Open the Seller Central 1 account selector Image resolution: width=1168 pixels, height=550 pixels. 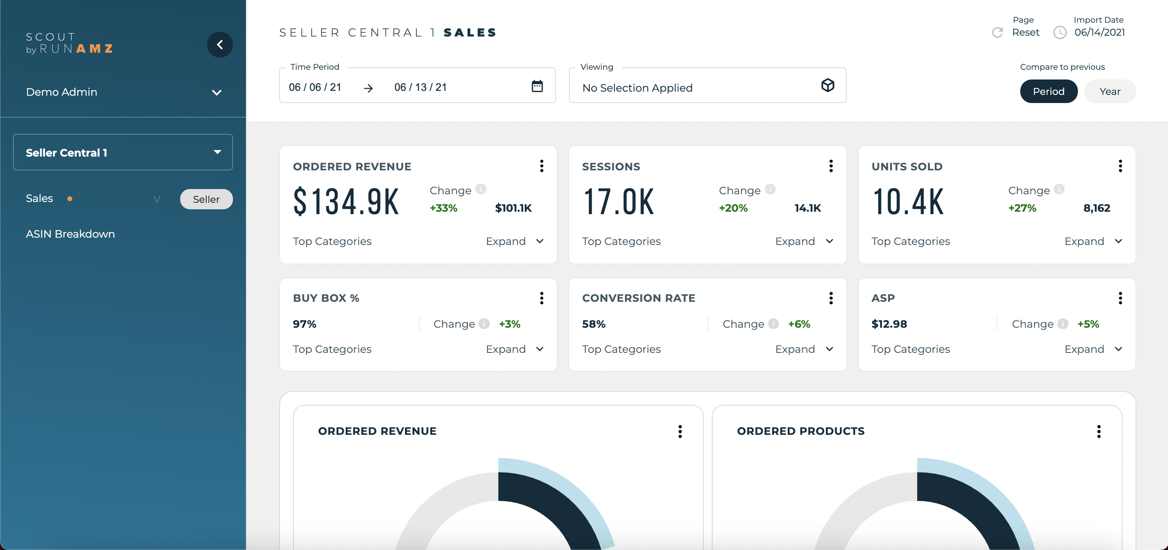(123, 152)
